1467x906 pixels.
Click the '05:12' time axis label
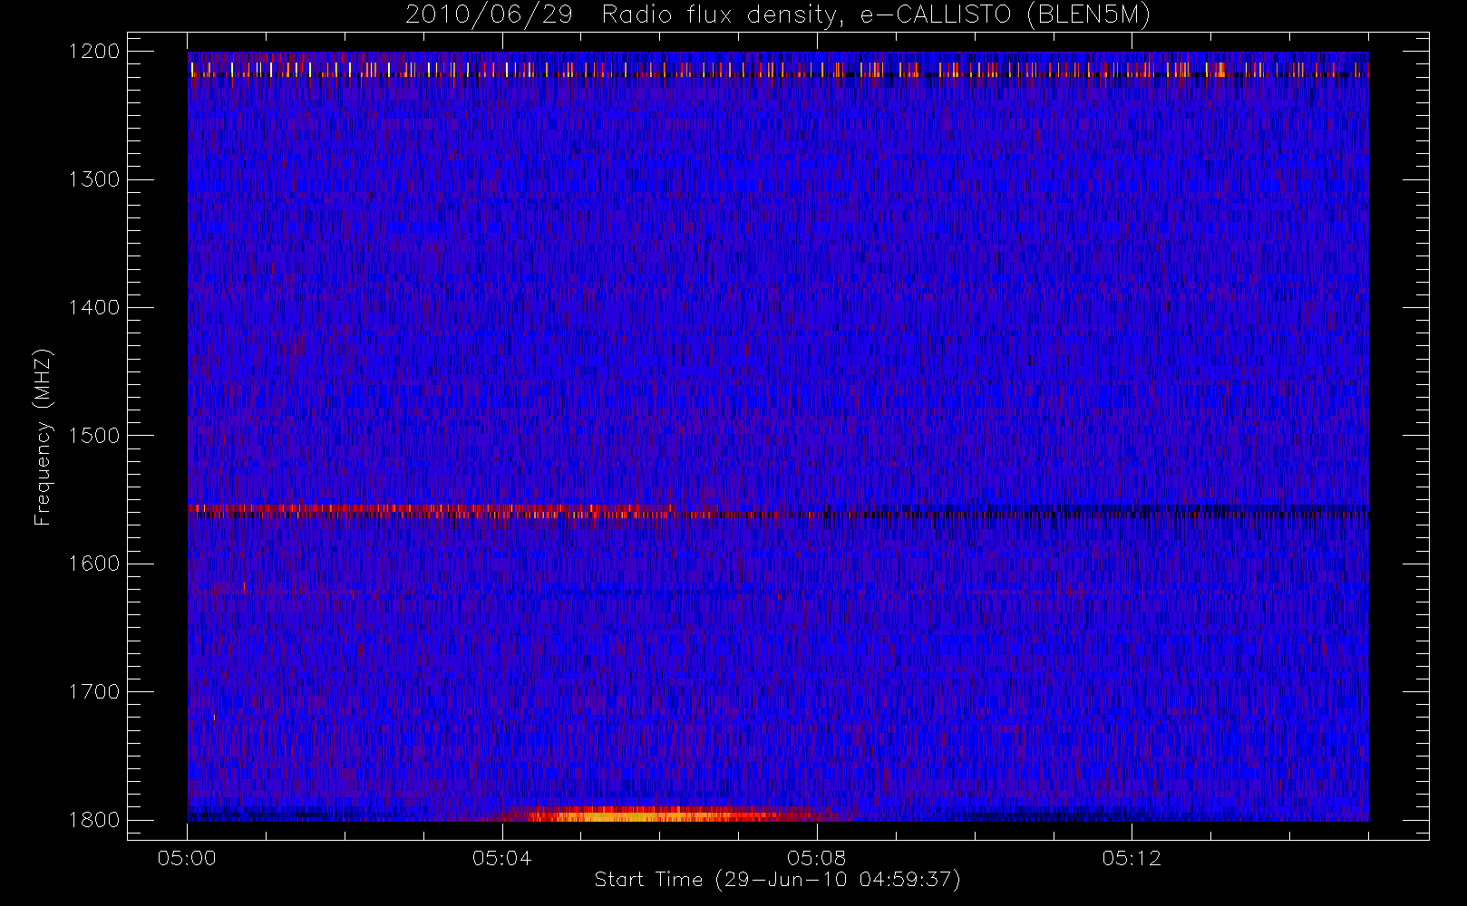(1132, 858)
